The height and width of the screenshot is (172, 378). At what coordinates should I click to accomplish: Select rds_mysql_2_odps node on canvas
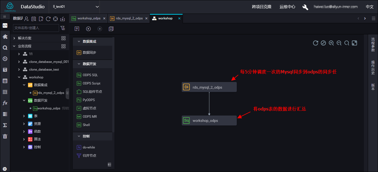(x=209, y=87)
